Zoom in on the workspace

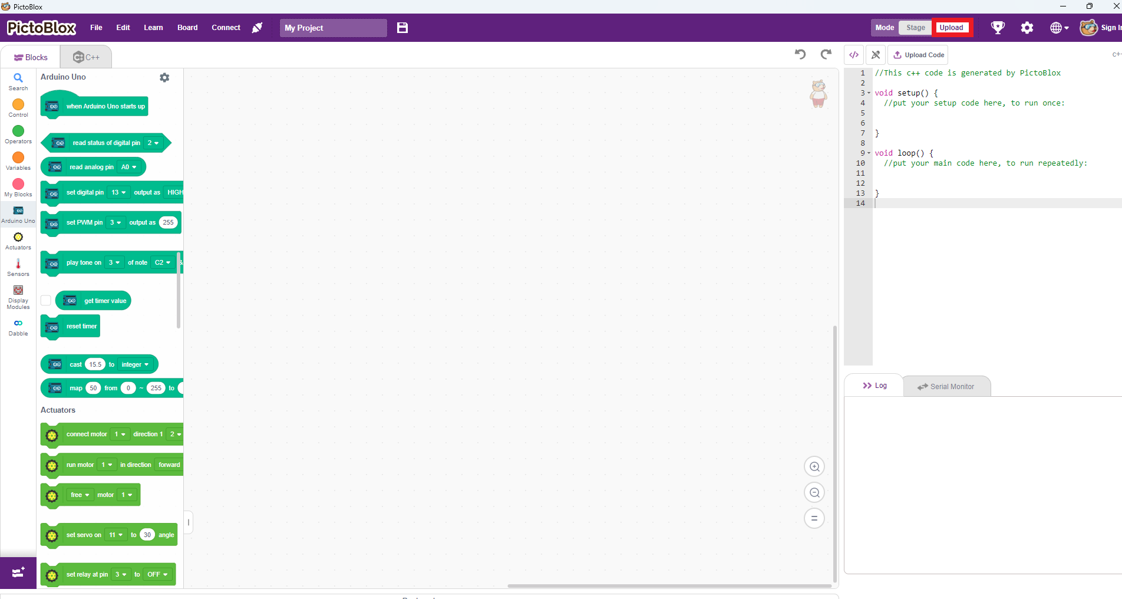point(814,467)
